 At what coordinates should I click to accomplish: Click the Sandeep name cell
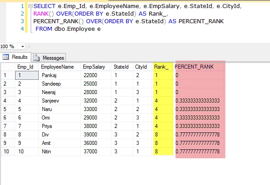(x=59, y=84)
